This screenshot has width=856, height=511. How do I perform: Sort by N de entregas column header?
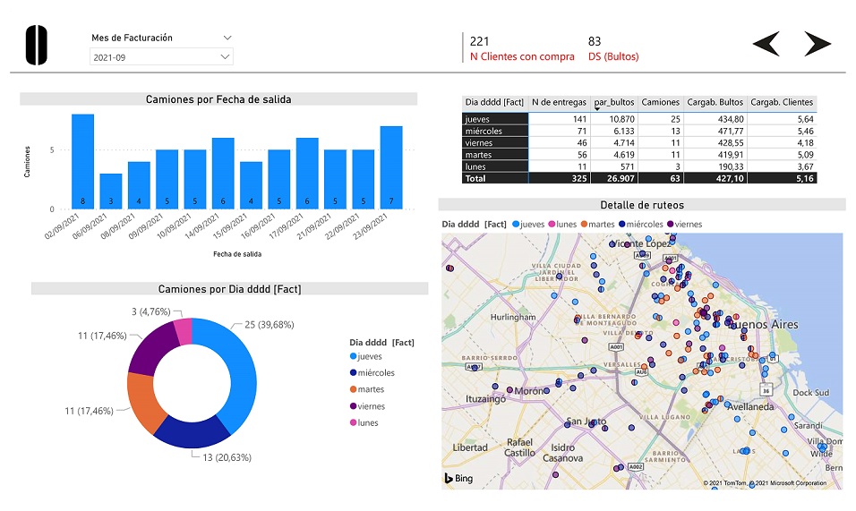click(559, 102)
